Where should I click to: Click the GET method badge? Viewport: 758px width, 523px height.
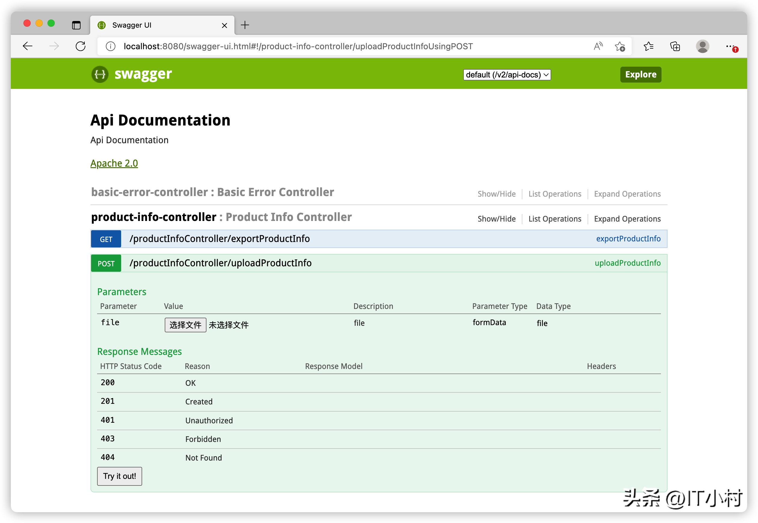(x=106, y=239)
